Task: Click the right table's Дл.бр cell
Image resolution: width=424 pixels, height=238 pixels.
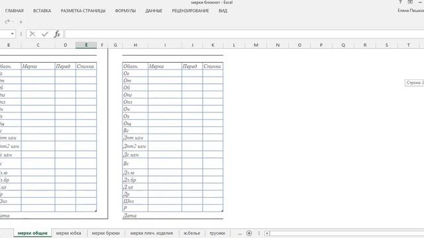Action: tap(135, 180)
